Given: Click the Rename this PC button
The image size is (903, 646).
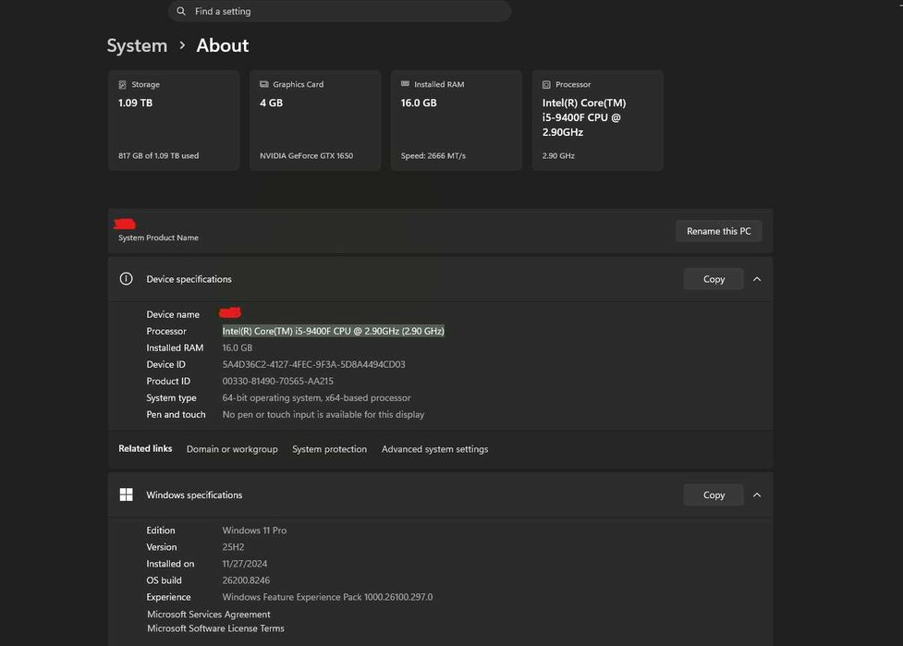Looking at the screenshot, I should tap(719, 231).
